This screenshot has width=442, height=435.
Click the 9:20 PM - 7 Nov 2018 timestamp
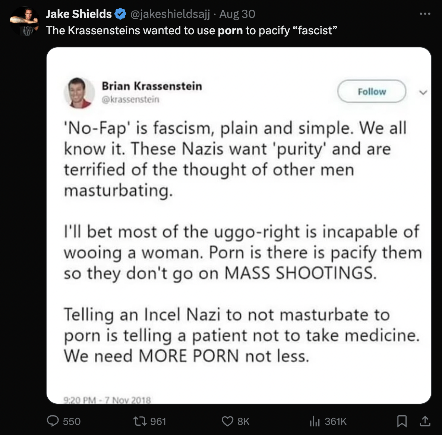(x=107, y=400)
